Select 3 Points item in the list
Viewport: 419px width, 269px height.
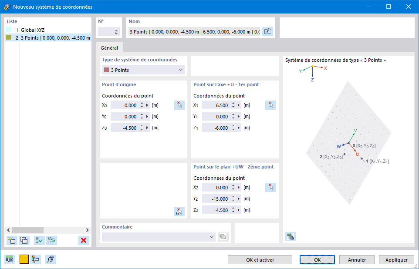(x=48, y=38)
